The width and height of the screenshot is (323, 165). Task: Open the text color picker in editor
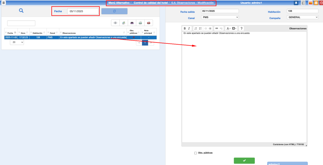(x=228, y=28)
